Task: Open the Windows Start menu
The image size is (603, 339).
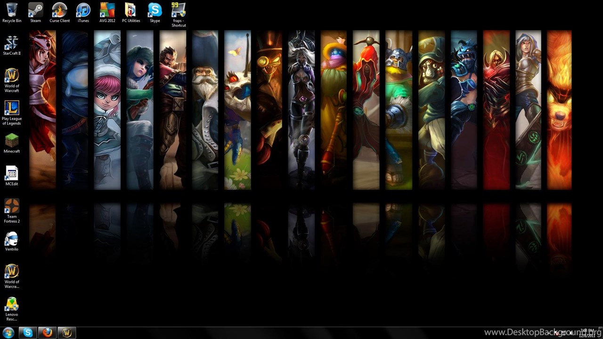Action: tap(9, 333)
